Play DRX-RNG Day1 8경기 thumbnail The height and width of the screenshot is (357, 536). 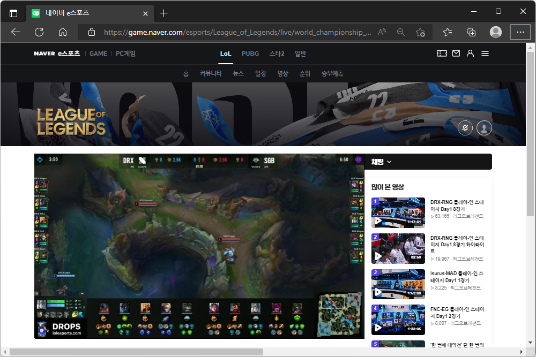click(x=398, y=212)
